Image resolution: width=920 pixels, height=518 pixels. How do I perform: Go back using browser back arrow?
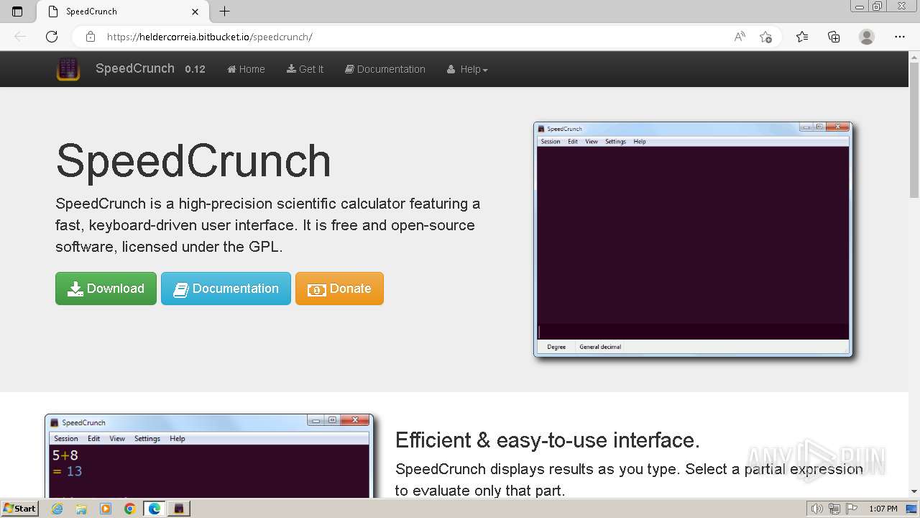click(x=20, y=37)
